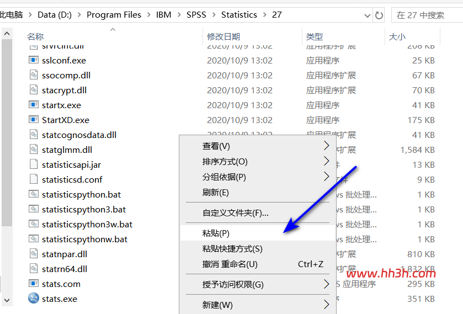The image size is (463, 314).
Task: Open the dropdown chevron after SPSS
Action: pos(214,15)
